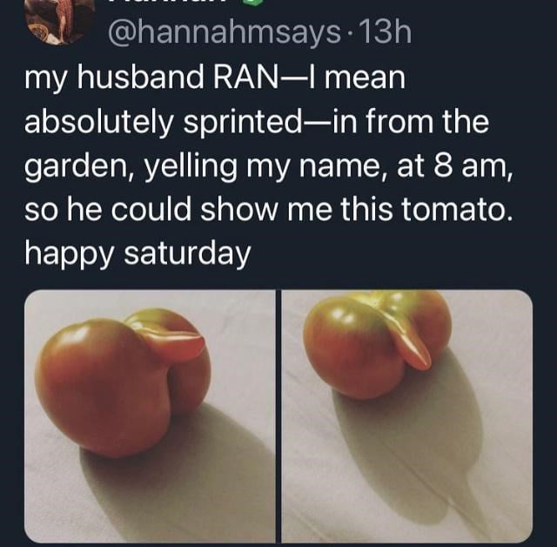
Task: Click the "absolutely sprinted" text line
Action: (256, 123)
